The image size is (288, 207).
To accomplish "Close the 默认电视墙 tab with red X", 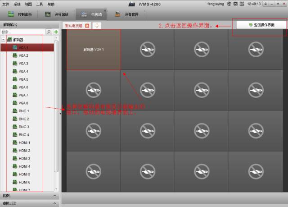I will 87,26.
